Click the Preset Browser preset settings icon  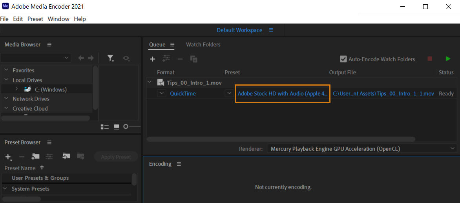tap(49, 157)
